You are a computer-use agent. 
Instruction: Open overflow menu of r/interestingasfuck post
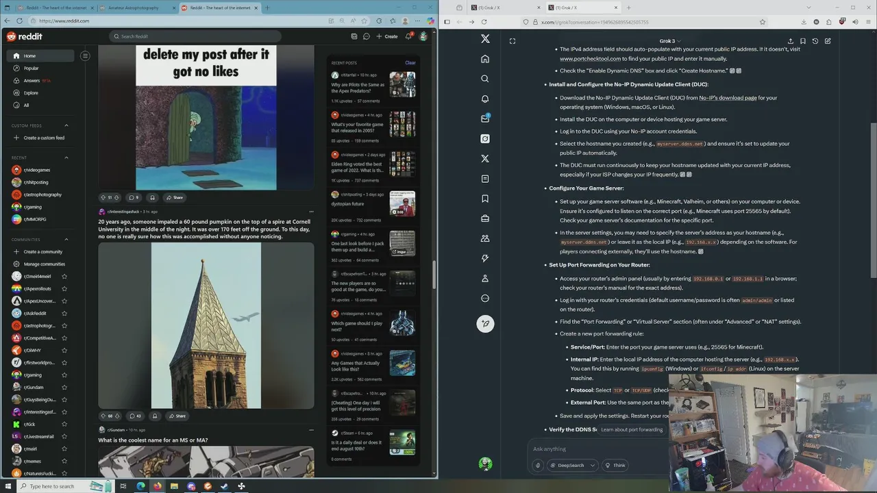[311, 212]
